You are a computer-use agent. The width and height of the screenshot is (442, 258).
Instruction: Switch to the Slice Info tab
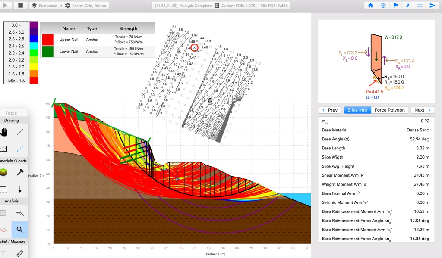[357, 110]
